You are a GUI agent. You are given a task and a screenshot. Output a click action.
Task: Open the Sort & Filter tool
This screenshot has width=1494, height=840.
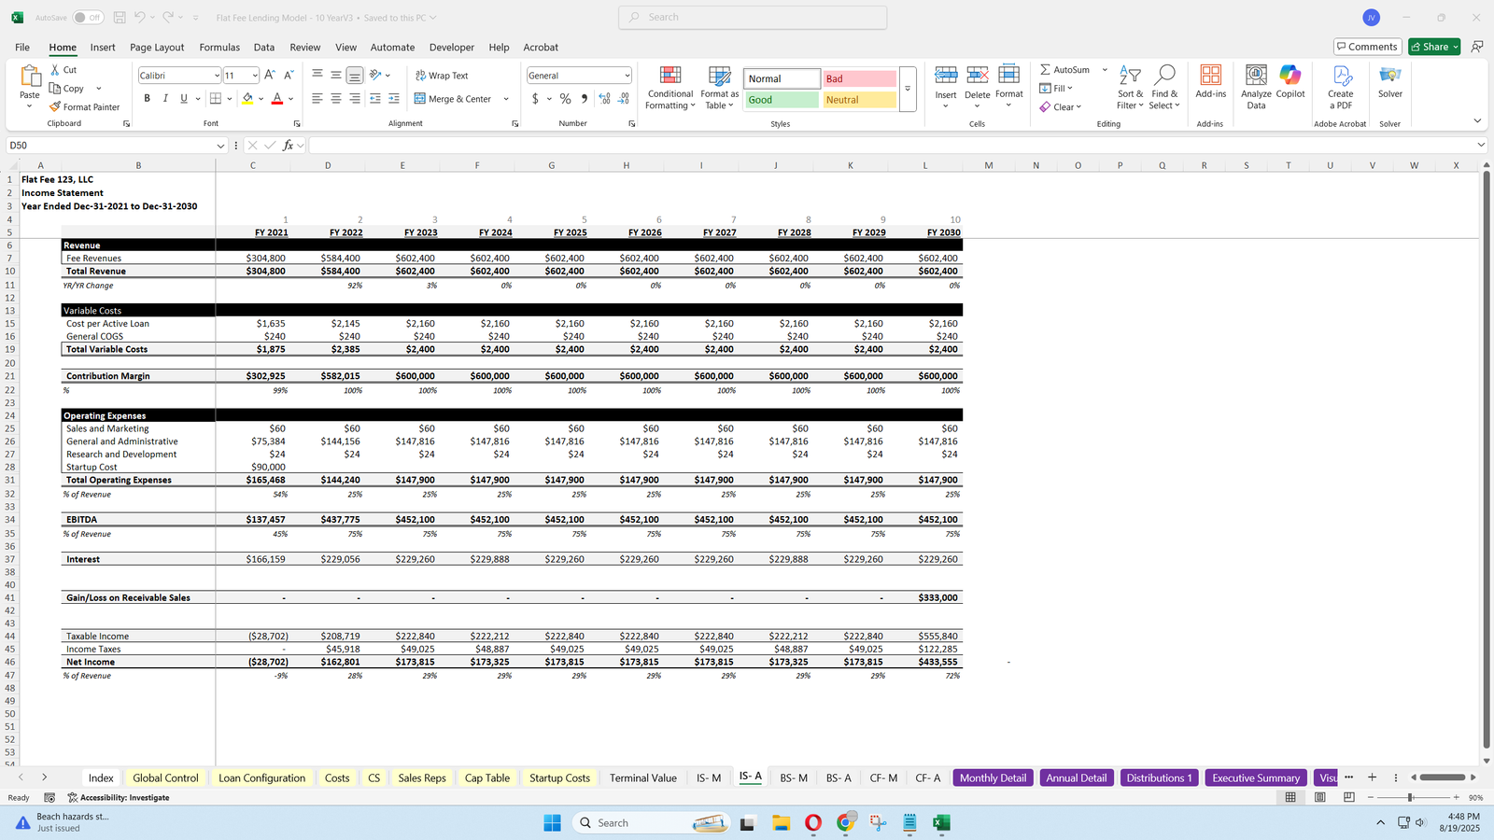click(1130, 88)
